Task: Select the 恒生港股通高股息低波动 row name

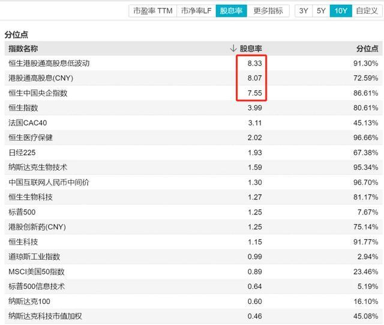Action: [49, 63]
